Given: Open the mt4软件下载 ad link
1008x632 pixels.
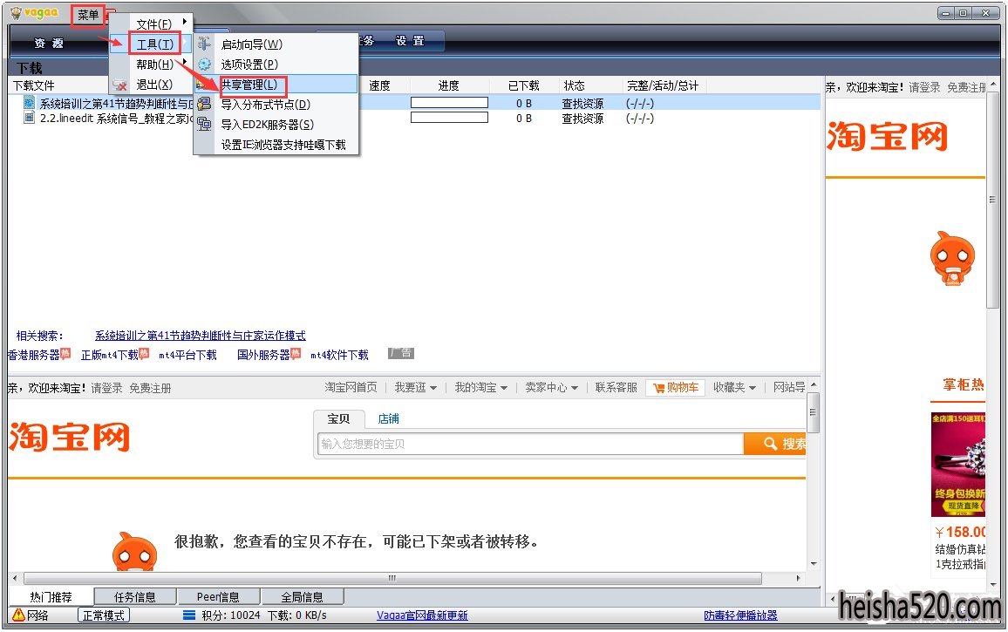Looking at the screenshot, I should [x=339, y=355].
